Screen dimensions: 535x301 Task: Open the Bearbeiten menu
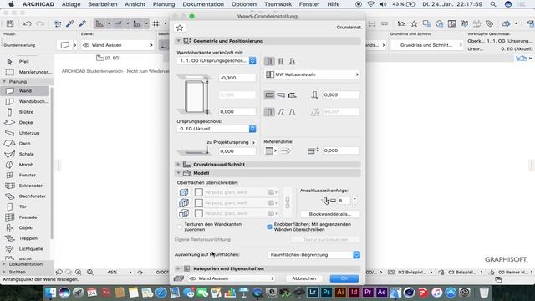coord(102,4)
